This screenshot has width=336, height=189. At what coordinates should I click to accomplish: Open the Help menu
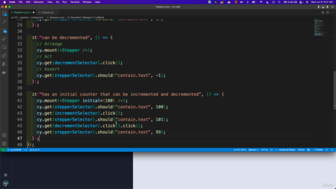pos(97,2)
